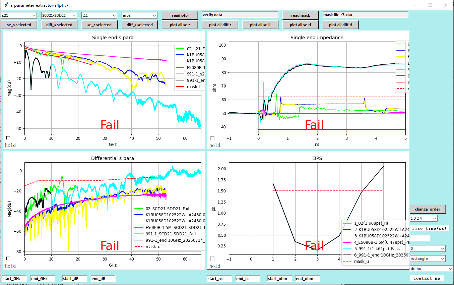Tick hold checkbox for Single end impedance plot
This screenshot has height=285, width=454.
point(212,138)
